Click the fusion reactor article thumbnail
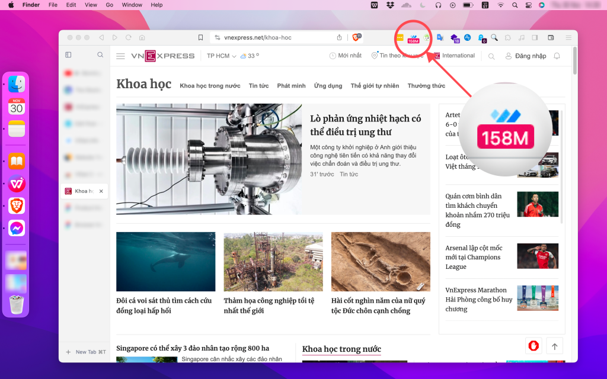 pos(209,159)
